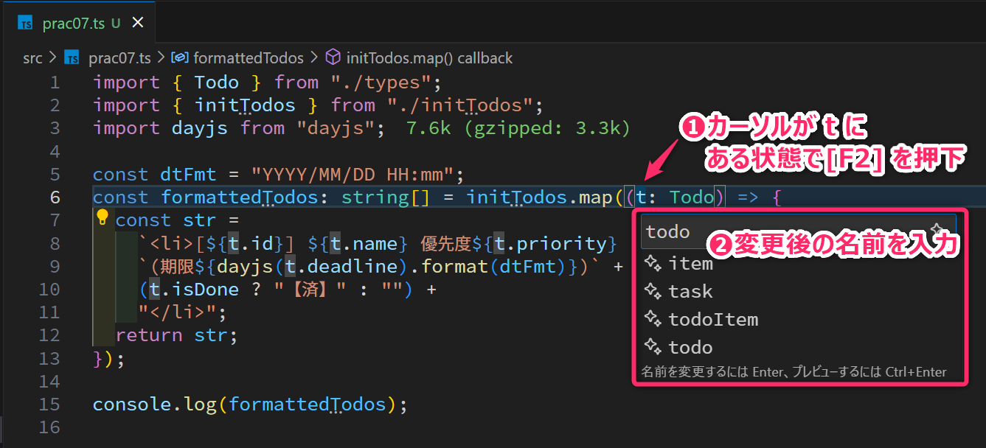Close the prac07.ts editor tab
The image size is (986, 448).
tap(137, 24)
